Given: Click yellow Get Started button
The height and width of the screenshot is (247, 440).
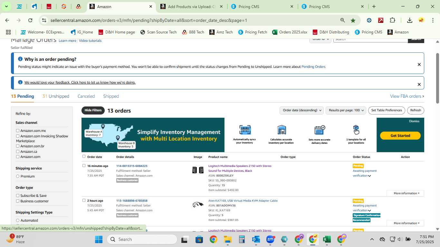Looking at the screenshot, I should pos(400,136).
